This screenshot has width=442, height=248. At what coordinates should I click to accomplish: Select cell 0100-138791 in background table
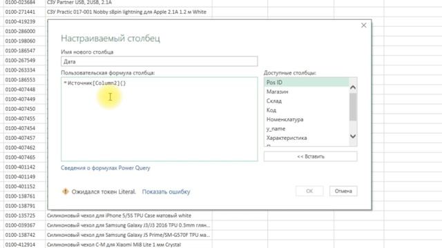click(x=24, y=206)
